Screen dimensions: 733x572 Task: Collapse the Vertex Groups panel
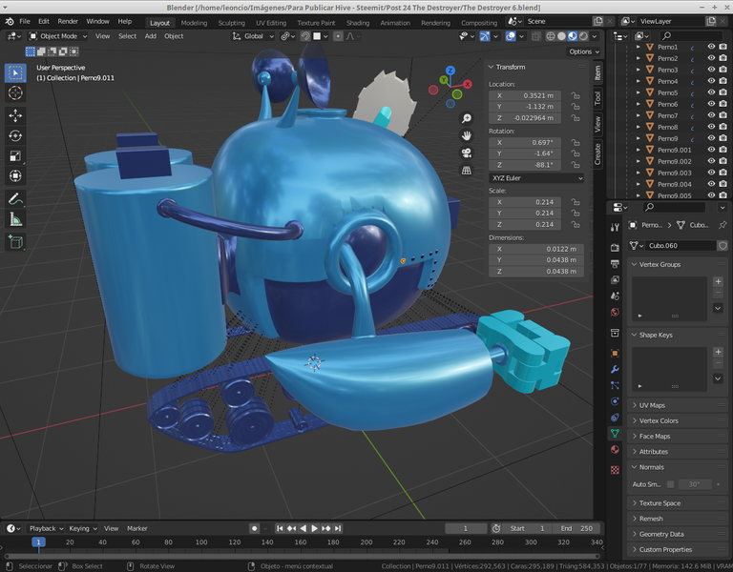pyautogui.click(x=676, y=264)
